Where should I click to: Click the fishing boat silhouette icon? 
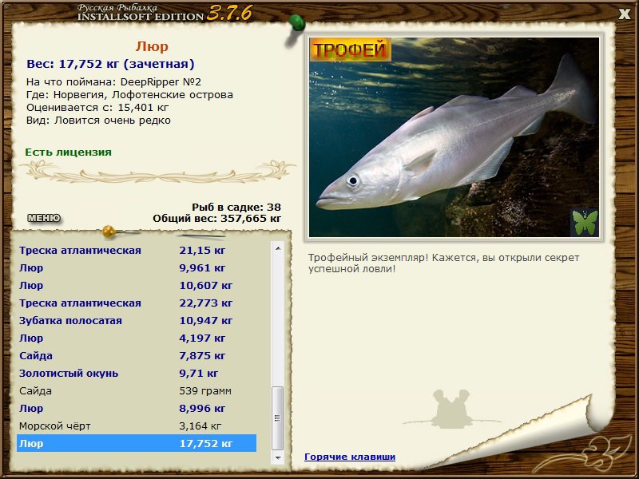[x=451, y=409]
